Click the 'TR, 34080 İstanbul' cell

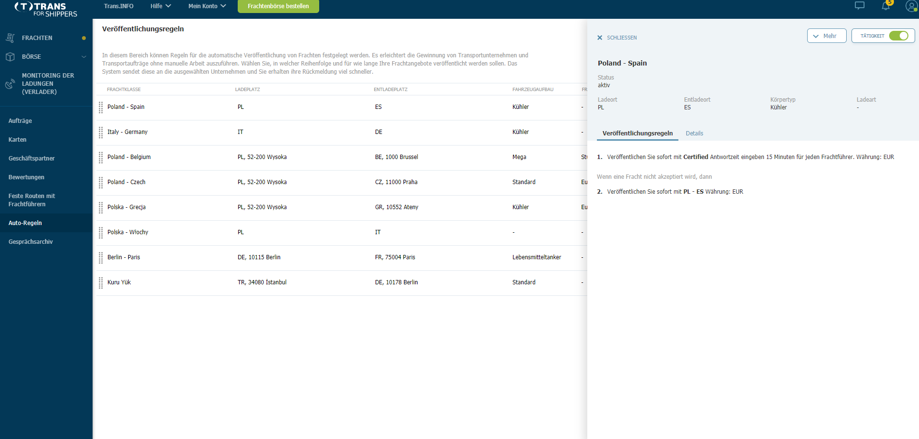coord(262,282)
